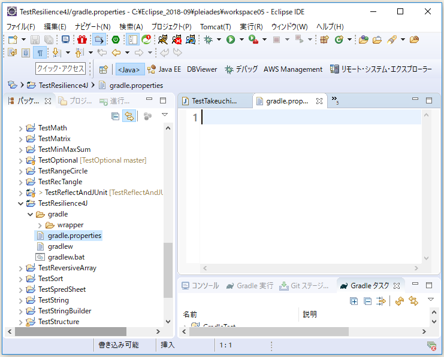Viewport: 444px width, 357px height.
Task: Open the Run configurations dropdown arrow
Action: pos(241,39)
